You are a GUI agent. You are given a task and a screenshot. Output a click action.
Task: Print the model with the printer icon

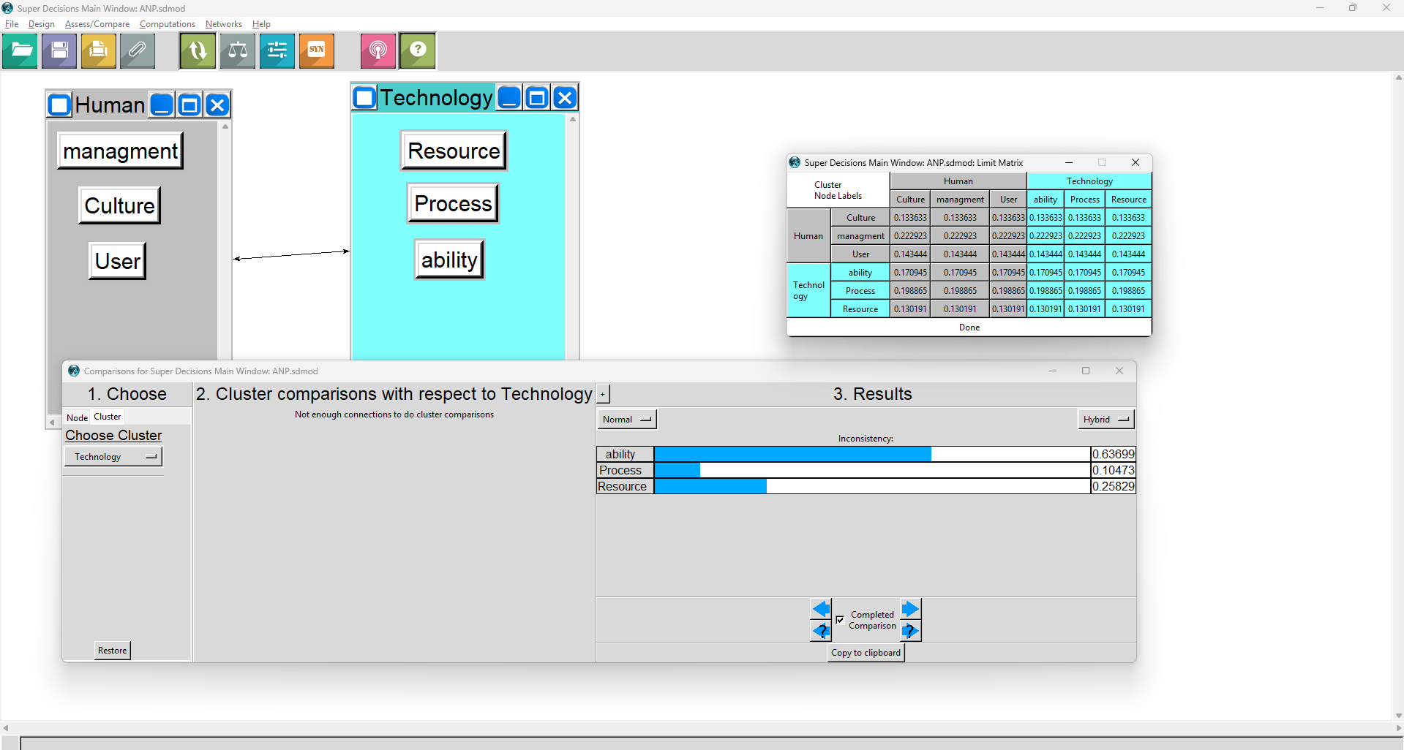pos(99,51)
